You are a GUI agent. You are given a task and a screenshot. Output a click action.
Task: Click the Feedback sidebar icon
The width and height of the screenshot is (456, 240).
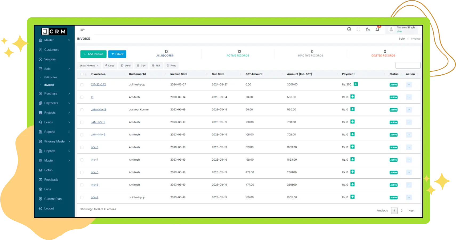40,179
